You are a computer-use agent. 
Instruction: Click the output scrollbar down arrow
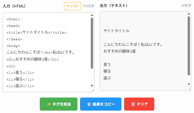point(189,84)
